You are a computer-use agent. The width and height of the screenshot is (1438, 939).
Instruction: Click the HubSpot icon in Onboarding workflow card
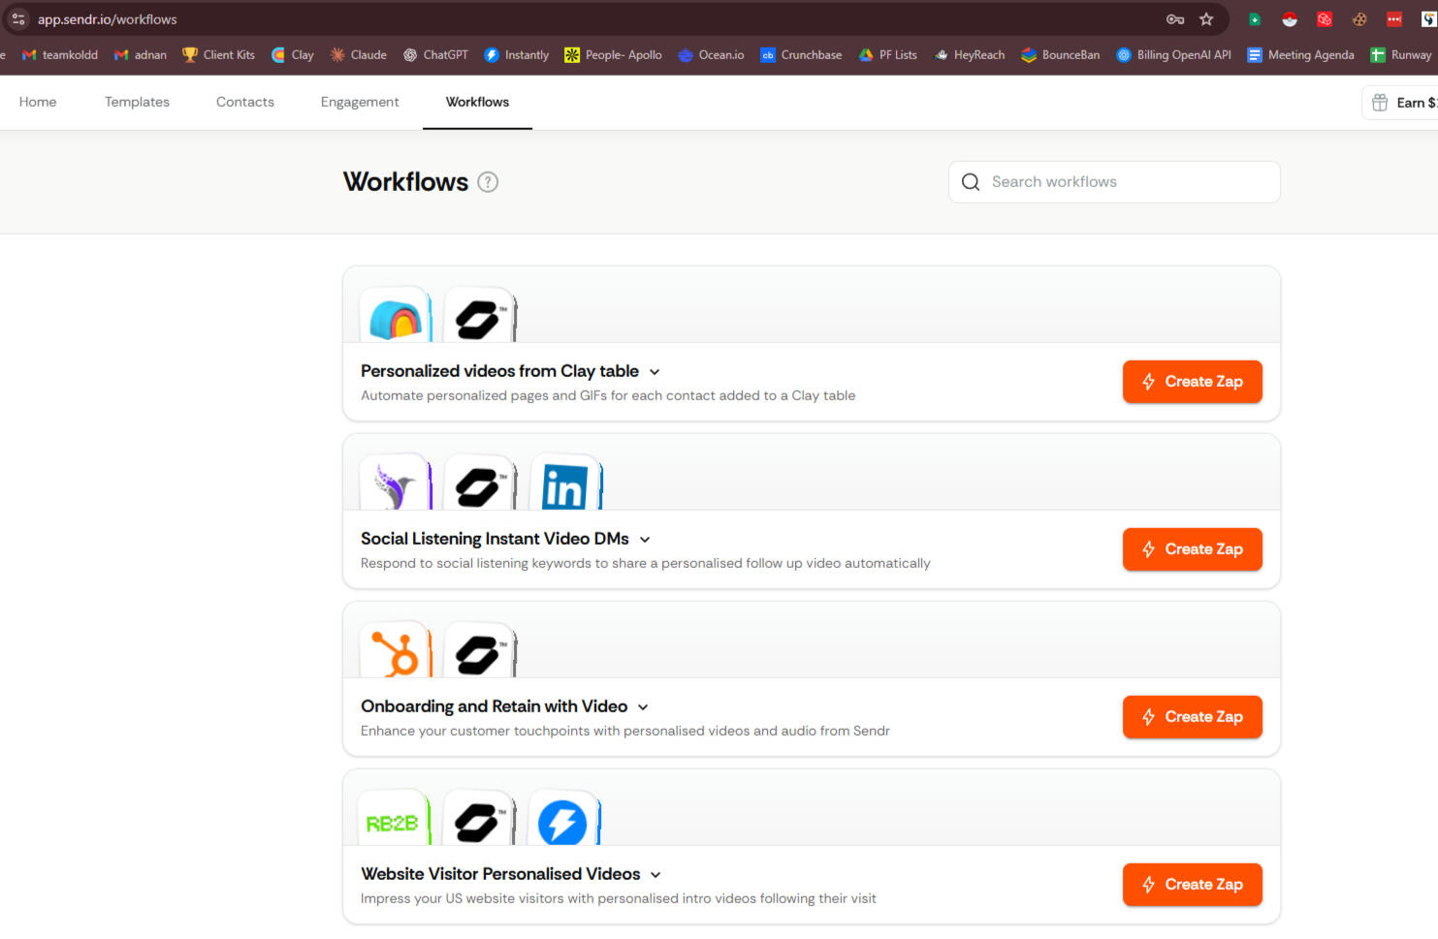point(396,652)
